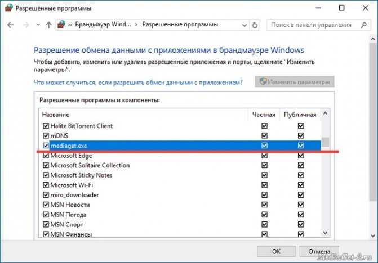This screenshot has width=378, height=263.
Task: Sort by the 'Частная' column header
Action: [264, 115]
